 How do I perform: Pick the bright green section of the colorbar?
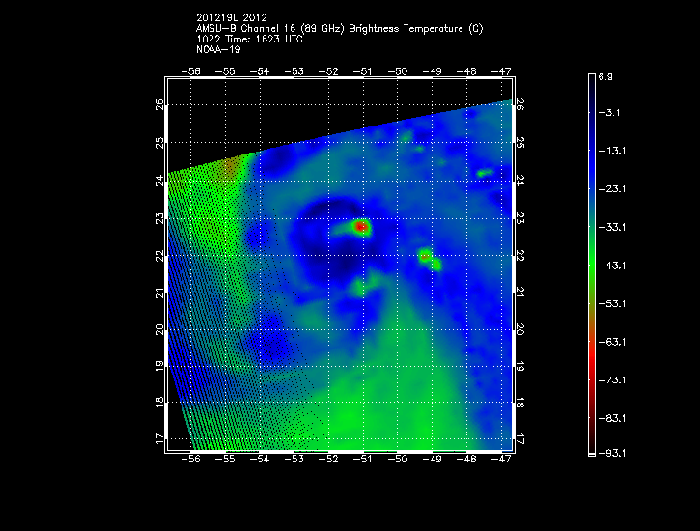[592, 261]
